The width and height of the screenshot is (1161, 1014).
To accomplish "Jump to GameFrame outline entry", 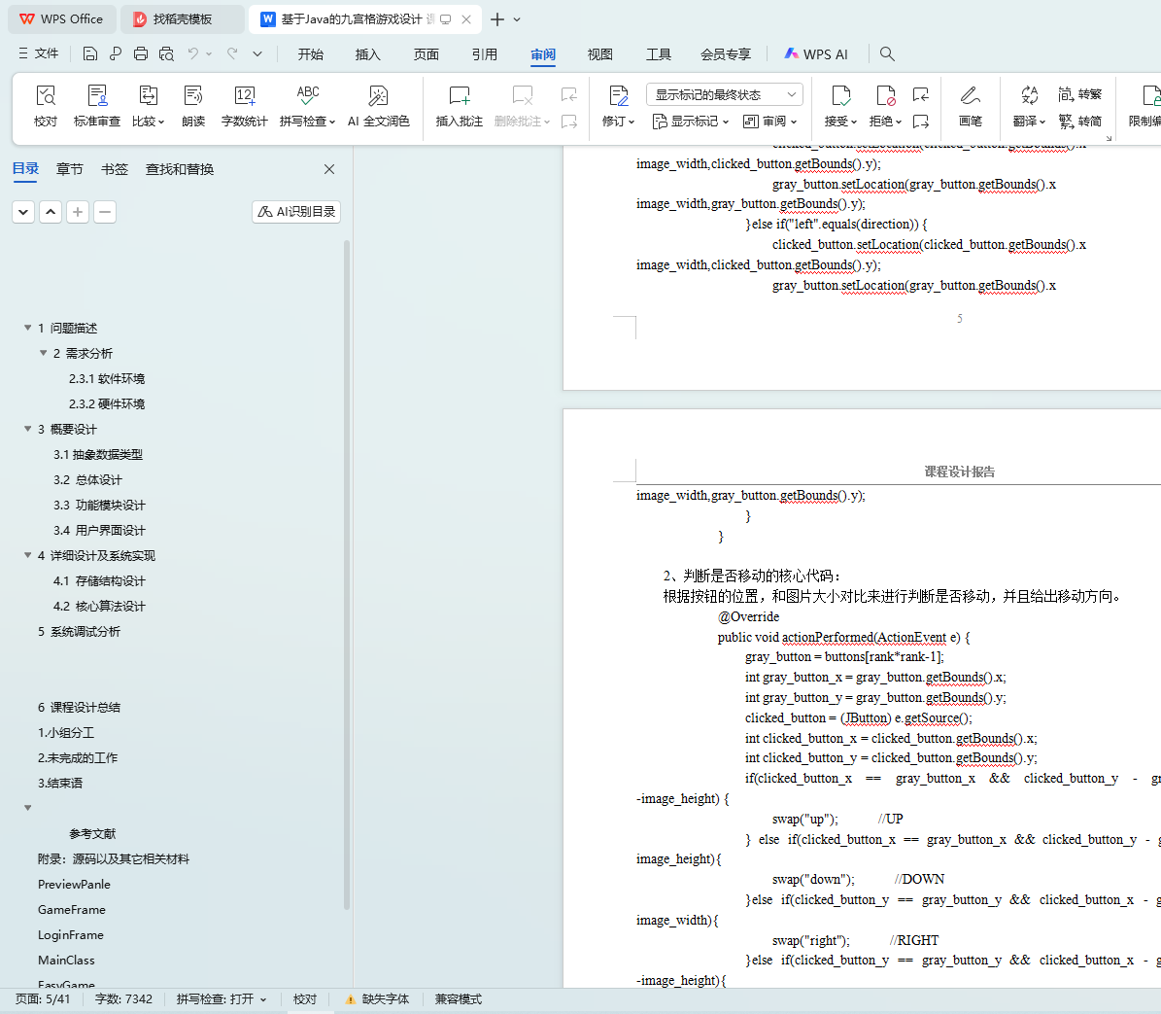I will click(72, 910).
